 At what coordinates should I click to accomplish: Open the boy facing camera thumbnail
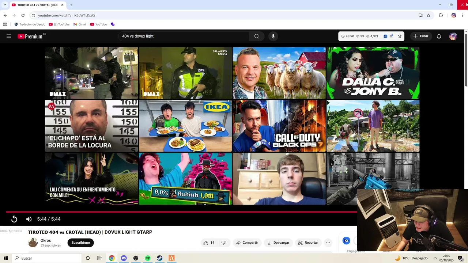(279, 179)
